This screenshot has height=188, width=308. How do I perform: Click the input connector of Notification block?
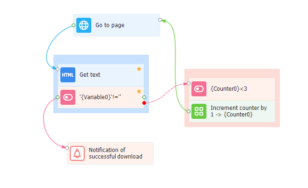click(x=67, y=148)
